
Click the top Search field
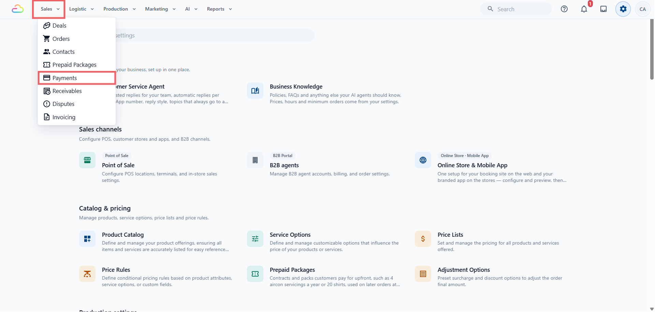[516, 9]
